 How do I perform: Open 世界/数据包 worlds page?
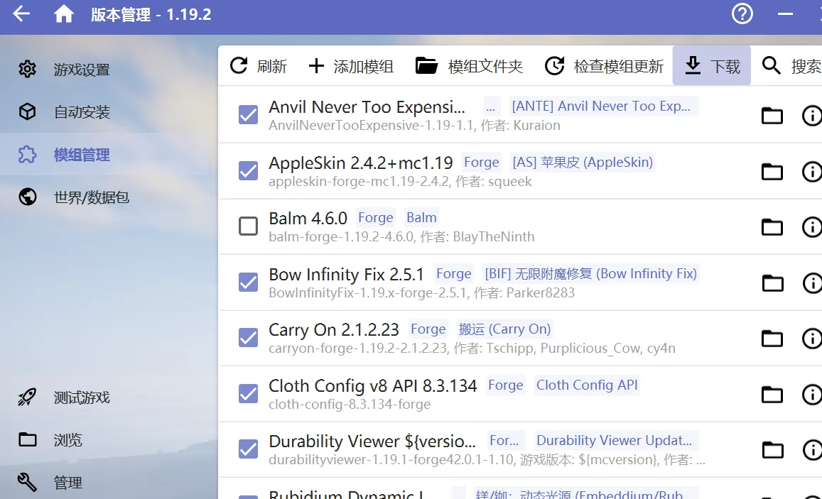109,197
